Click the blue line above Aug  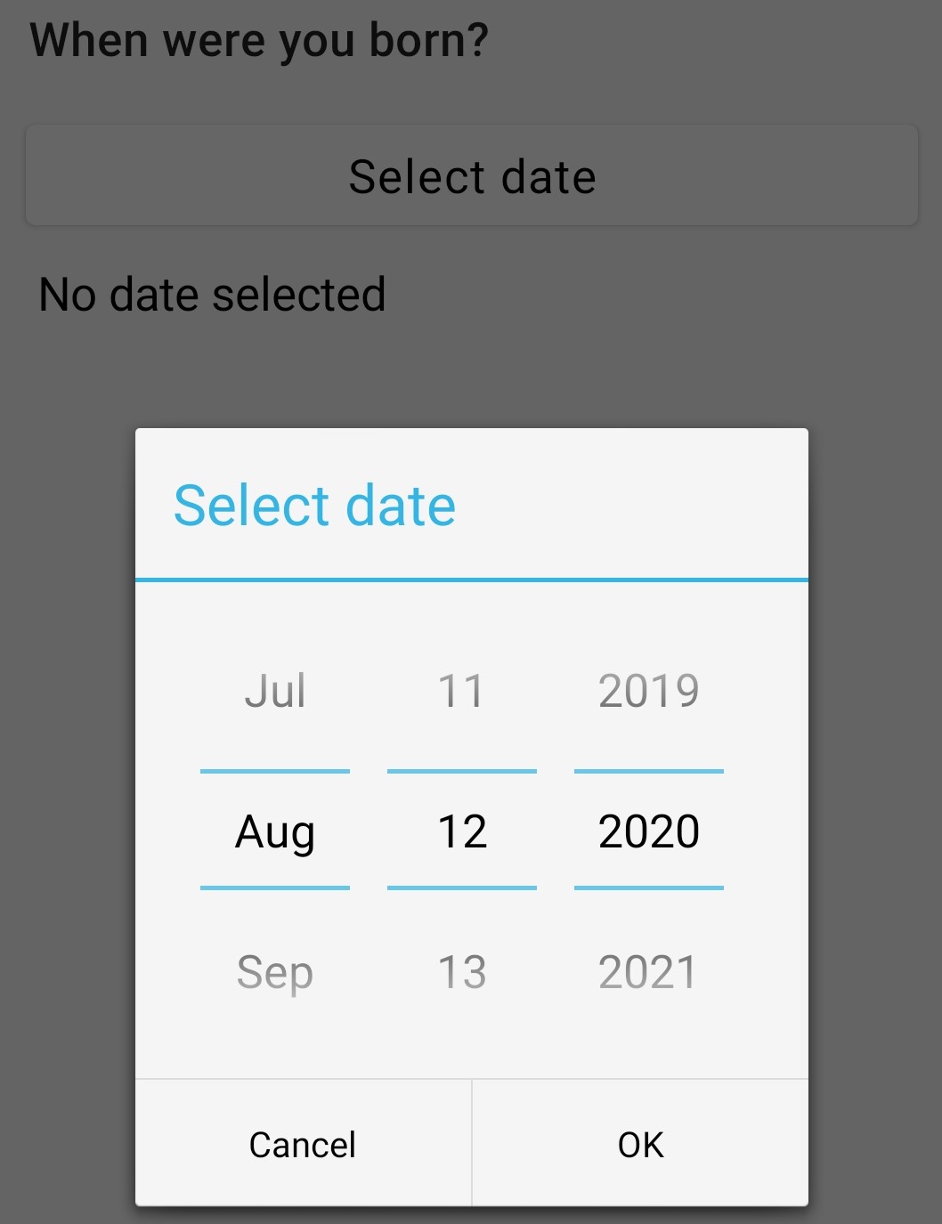coord(275,771)
